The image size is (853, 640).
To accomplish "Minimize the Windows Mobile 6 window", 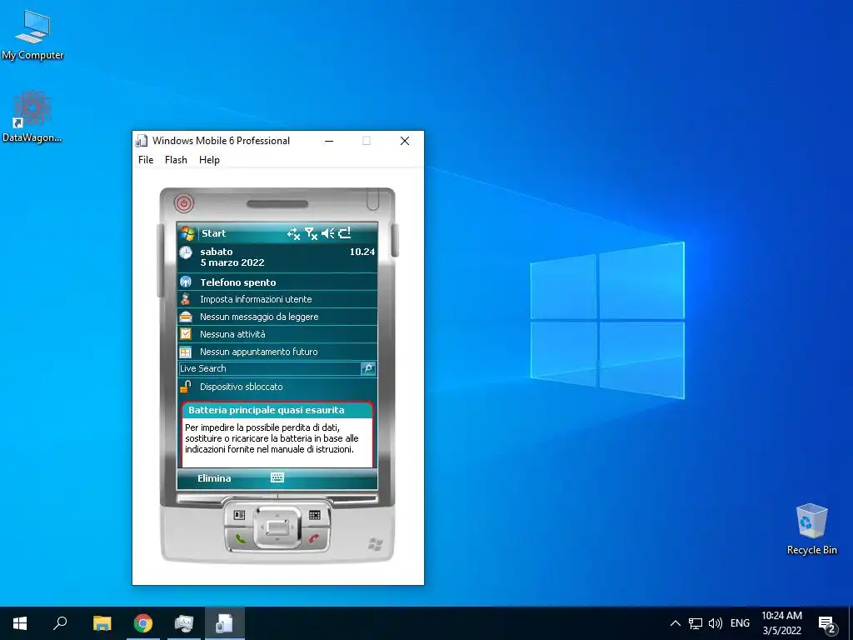I will [329, 141].
